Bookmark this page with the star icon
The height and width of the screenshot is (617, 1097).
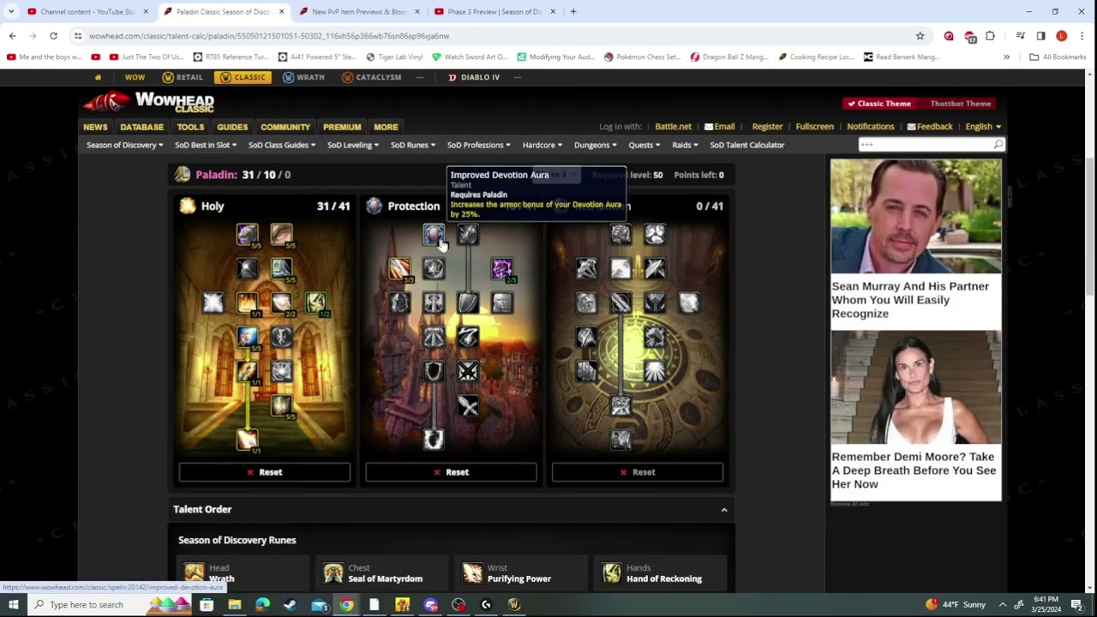920,36
